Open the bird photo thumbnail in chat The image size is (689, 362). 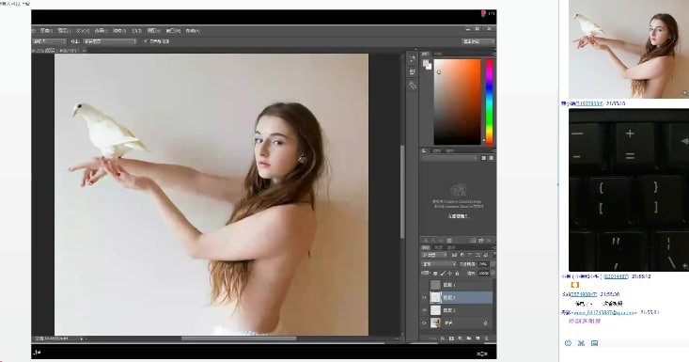(629, 49)
